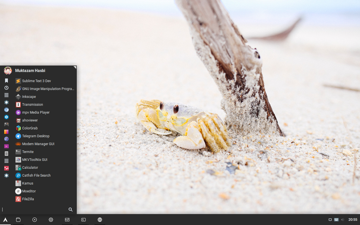Image resolution: width=360 pixels, height=225 pixels.
Task: Open the compass Internet category
Action: tap(6, 139)
